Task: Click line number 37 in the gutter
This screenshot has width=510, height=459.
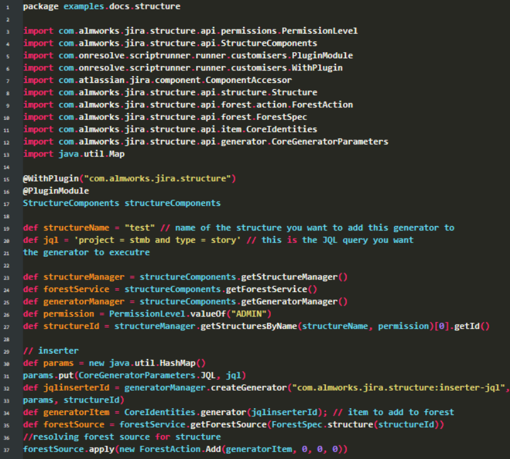Action: click(6, 450)
